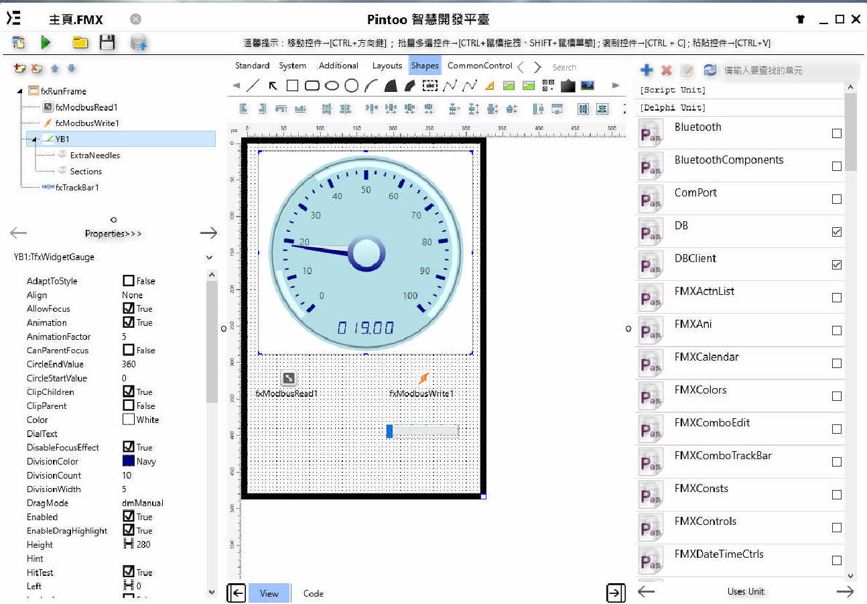Click the White Color property swatch
Viewport: 867px width, 604px height.
pyautogui.click(x=129, y=420)
